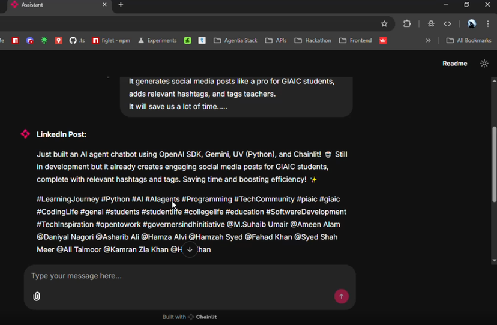Click the code brackets extension icon
497x325 pixels.
pyautogui.click(x=447, y=24)
